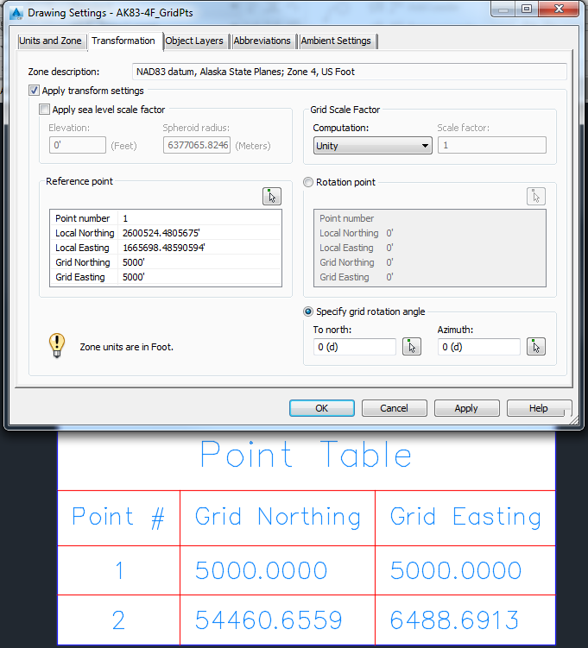Open Help for Drawing Settings
Image resolution: width=588 pixels, height=648 pixels.
(x=539, y=408)
